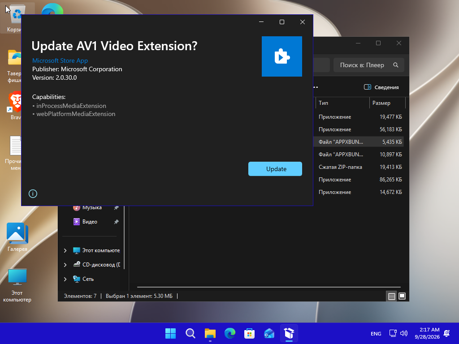Viewport: 459px width, 344px height.
Task: Minimize the app installer dialog
Action: pyautogui.click(x=261, y=22)
